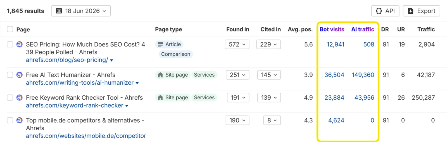447x142 pixels.
Task: Sort by the DR column header
Action: point(385,29)
